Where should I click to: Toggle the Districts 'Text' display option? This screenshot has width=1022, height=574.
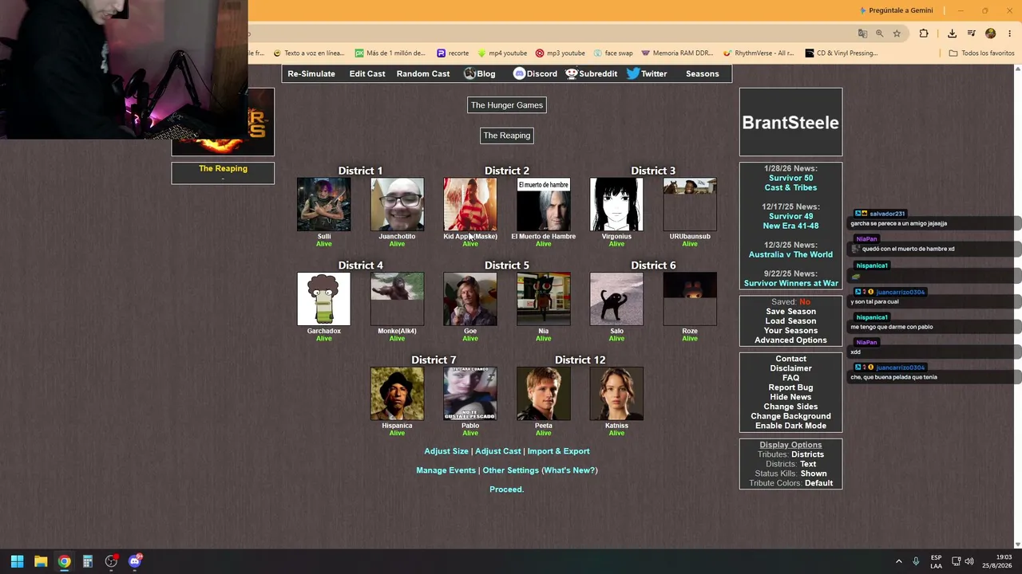tap(808, 464)
